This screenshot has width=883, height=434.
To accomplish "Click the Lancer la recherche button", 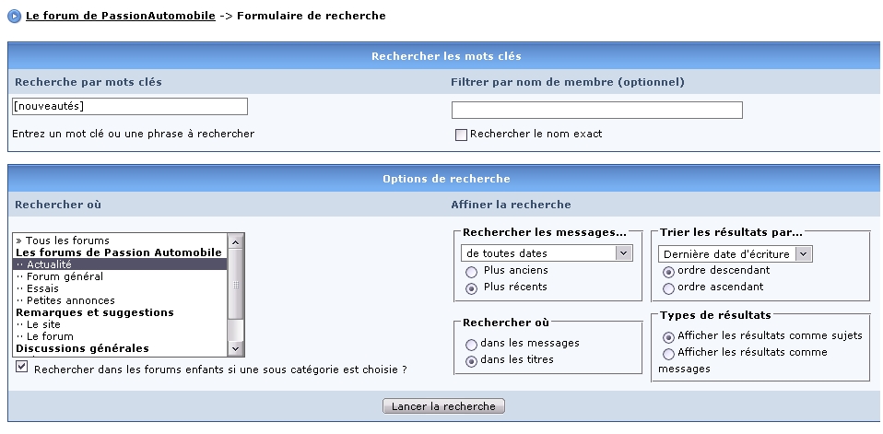I will [x=443, y=405].
